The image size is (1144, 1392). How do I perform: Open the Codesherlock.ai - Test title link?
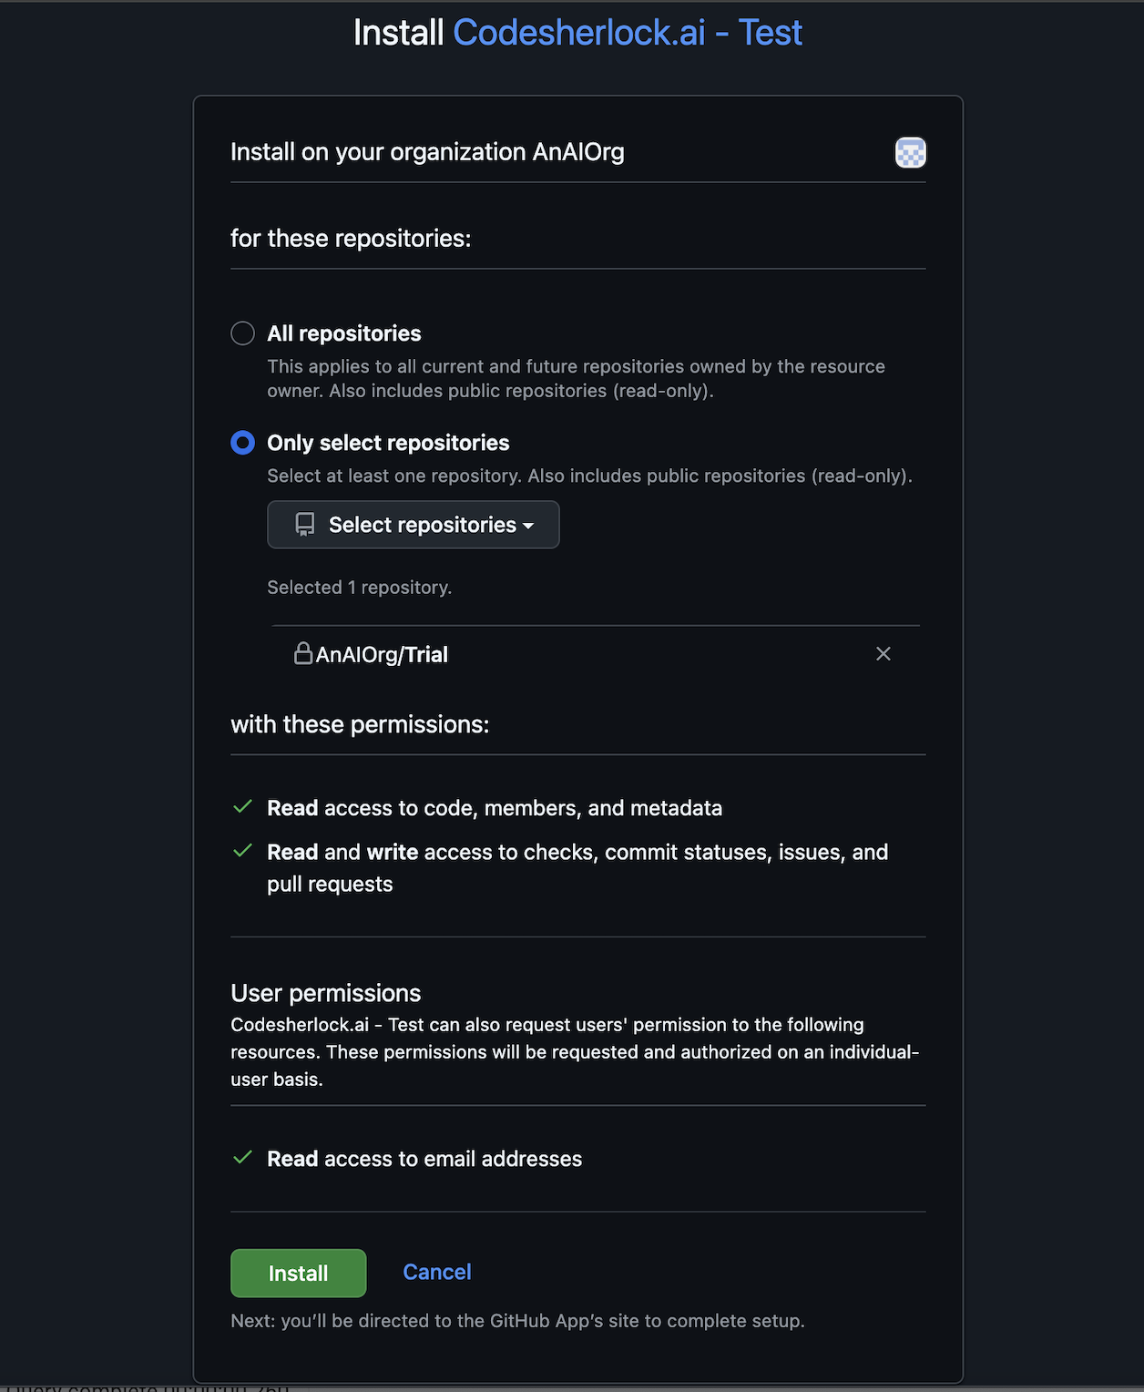tap(628, 32)
